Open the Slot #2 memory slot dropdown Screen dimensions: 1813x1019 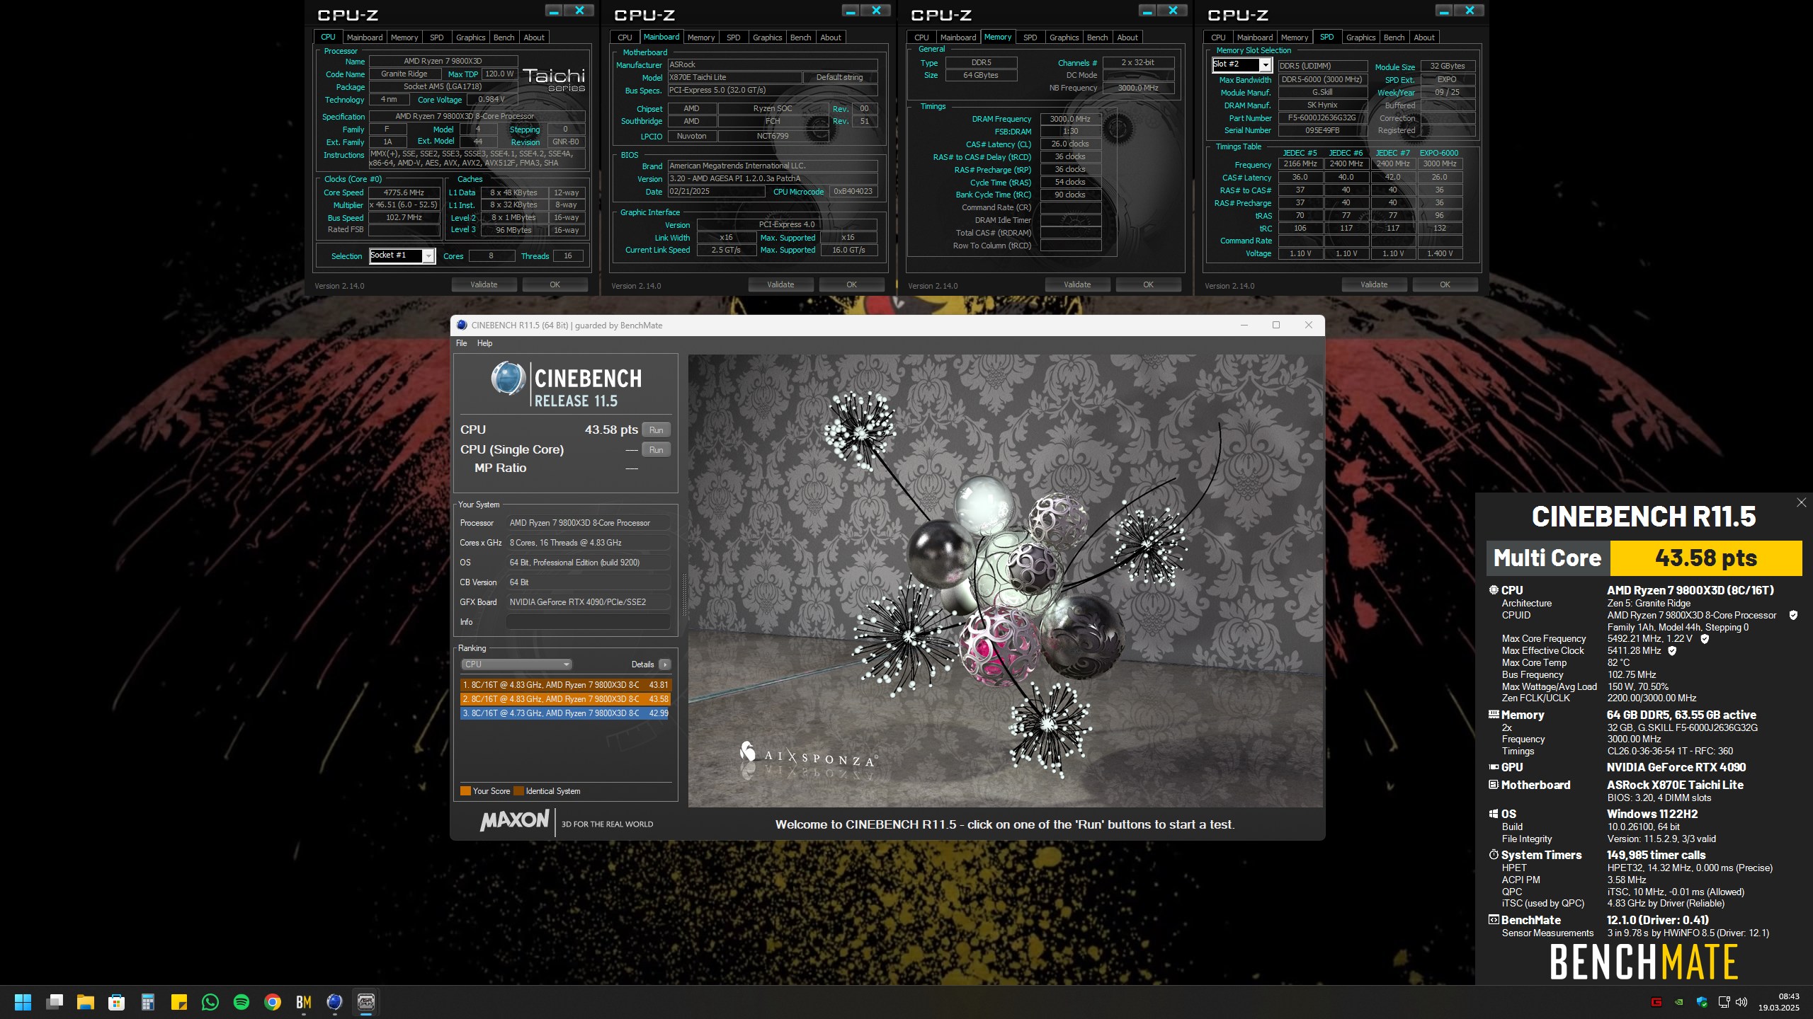tap(1265, 65)
